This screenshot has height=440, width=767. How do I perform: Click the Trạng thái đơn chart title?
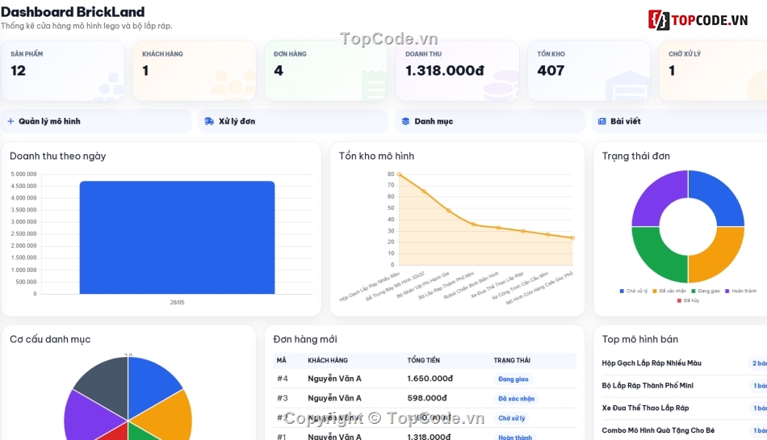coord(636,156)
